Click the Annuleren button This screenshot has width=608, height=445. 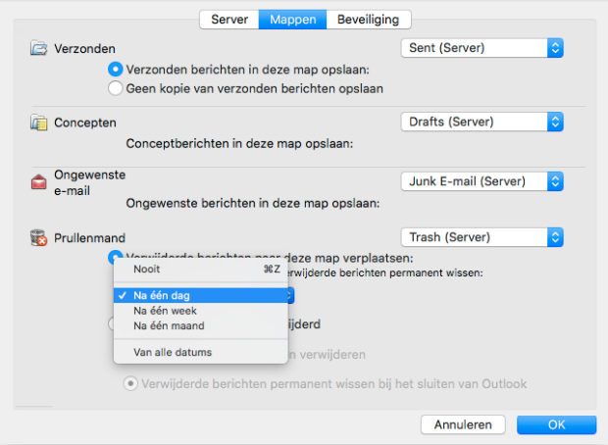(x=463, y=424)
